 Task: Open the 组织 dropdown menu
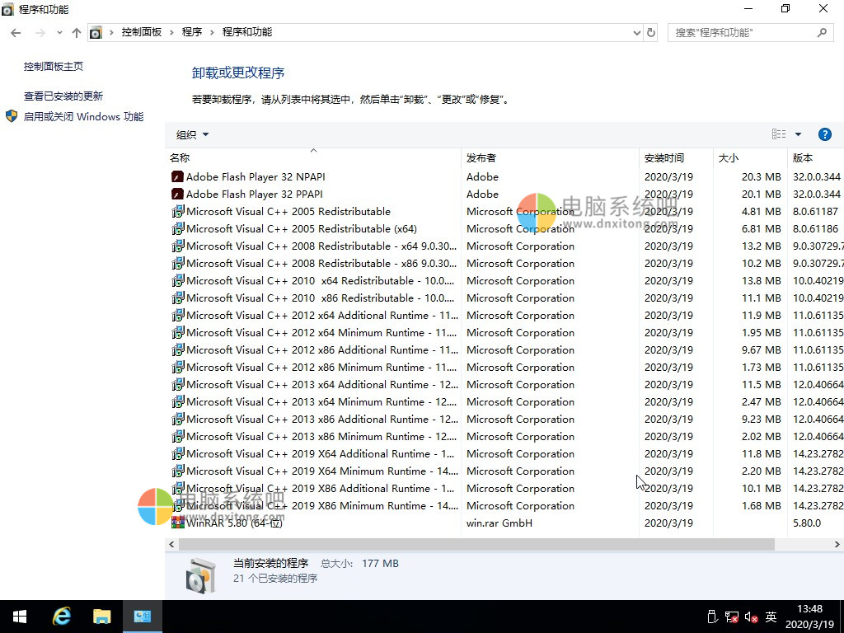point(191,134)
